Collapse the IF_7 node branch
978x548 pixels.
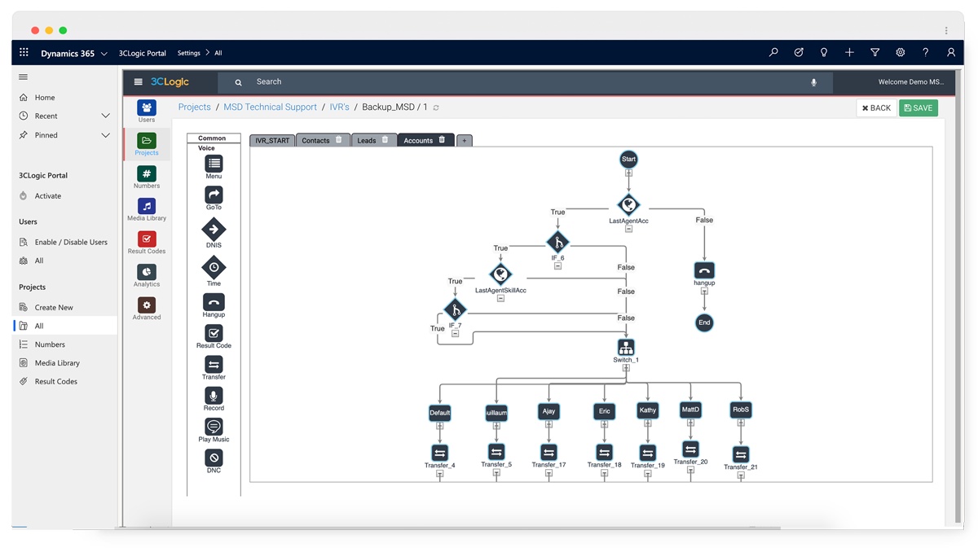point(455,333)
